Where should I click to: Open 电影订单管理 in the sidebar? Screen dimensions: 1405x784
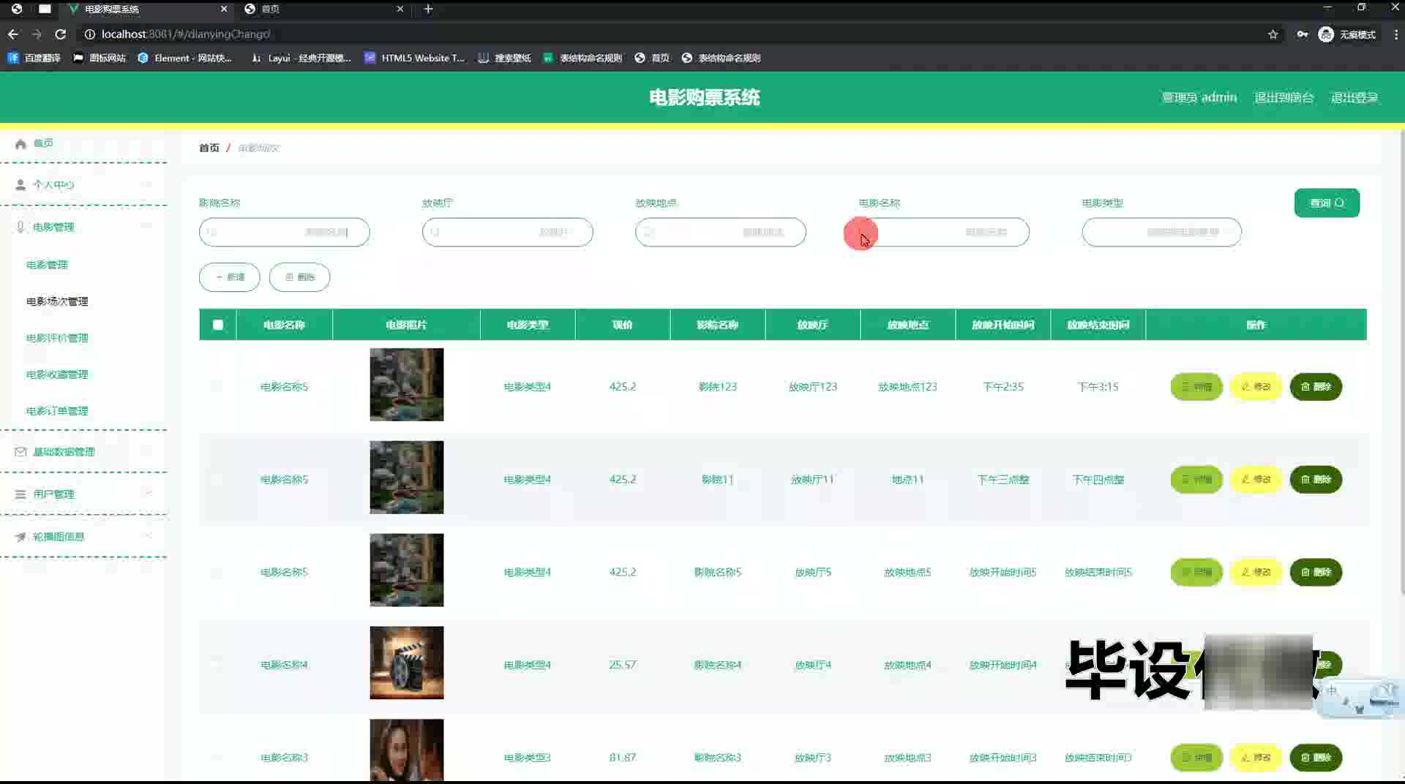click(57, 411)
